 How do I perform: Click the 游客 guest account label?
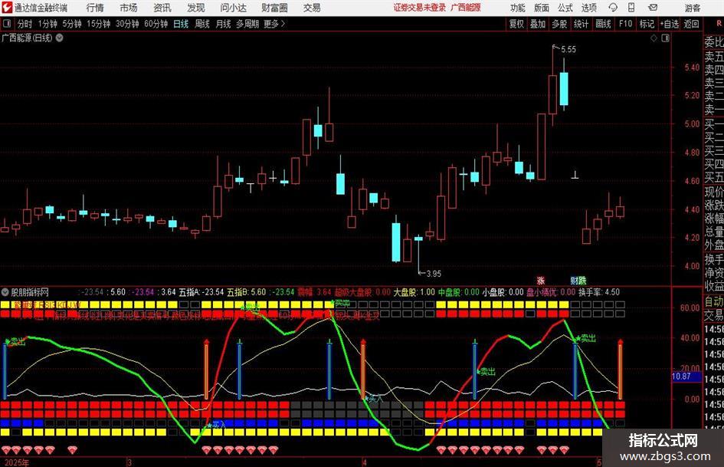[x=692, y=8]
